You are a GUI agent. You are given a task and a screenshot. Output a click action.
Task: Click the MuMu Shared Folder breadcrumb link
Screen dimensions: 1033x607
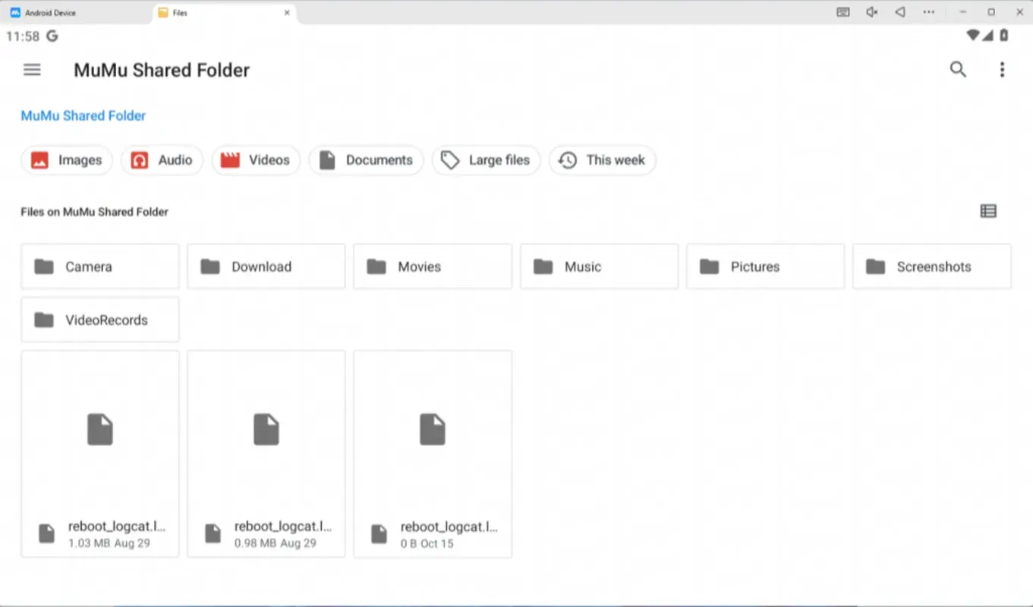coord(83,115)
